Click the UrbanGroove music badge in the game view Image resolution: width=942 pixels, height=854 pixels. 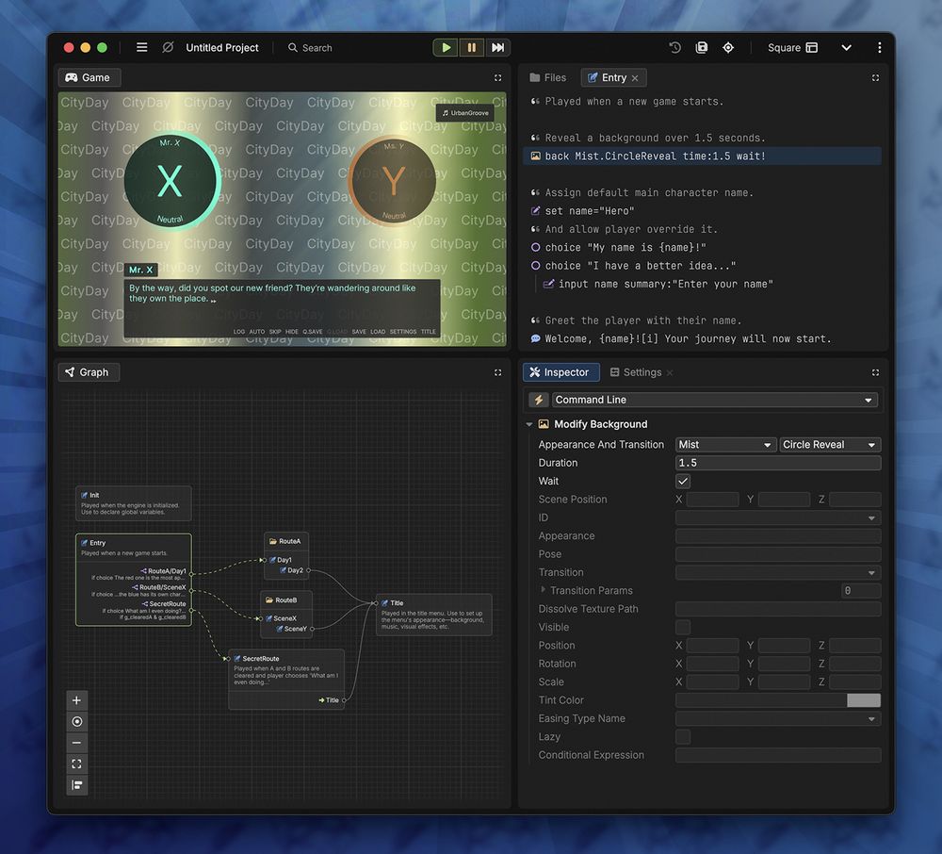465,113
